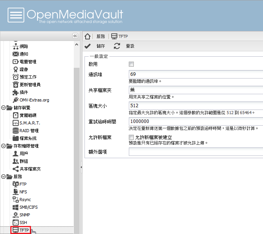The width and height of the screenshot is (263, 234).
Task: Click the splitter collapse arrow handle
Action: (81, 167)
